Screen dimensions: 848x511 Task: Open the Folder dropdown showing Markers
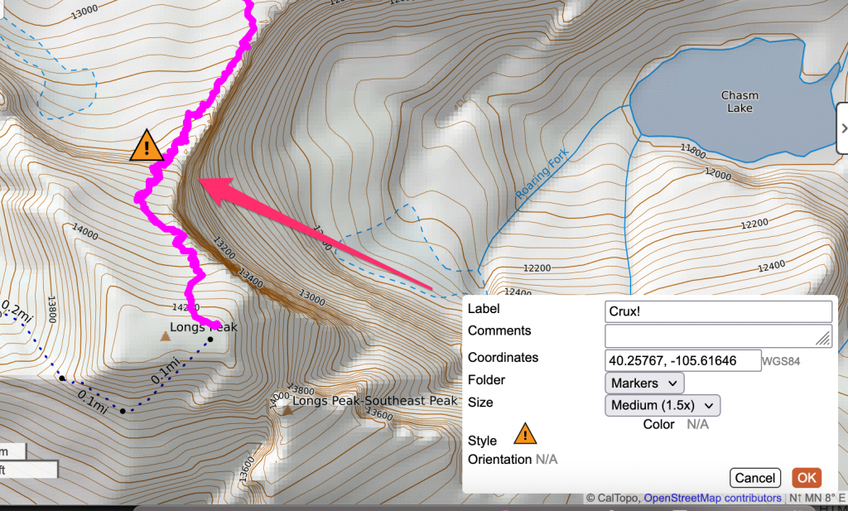pyautogui.click(x=645, y=383)
